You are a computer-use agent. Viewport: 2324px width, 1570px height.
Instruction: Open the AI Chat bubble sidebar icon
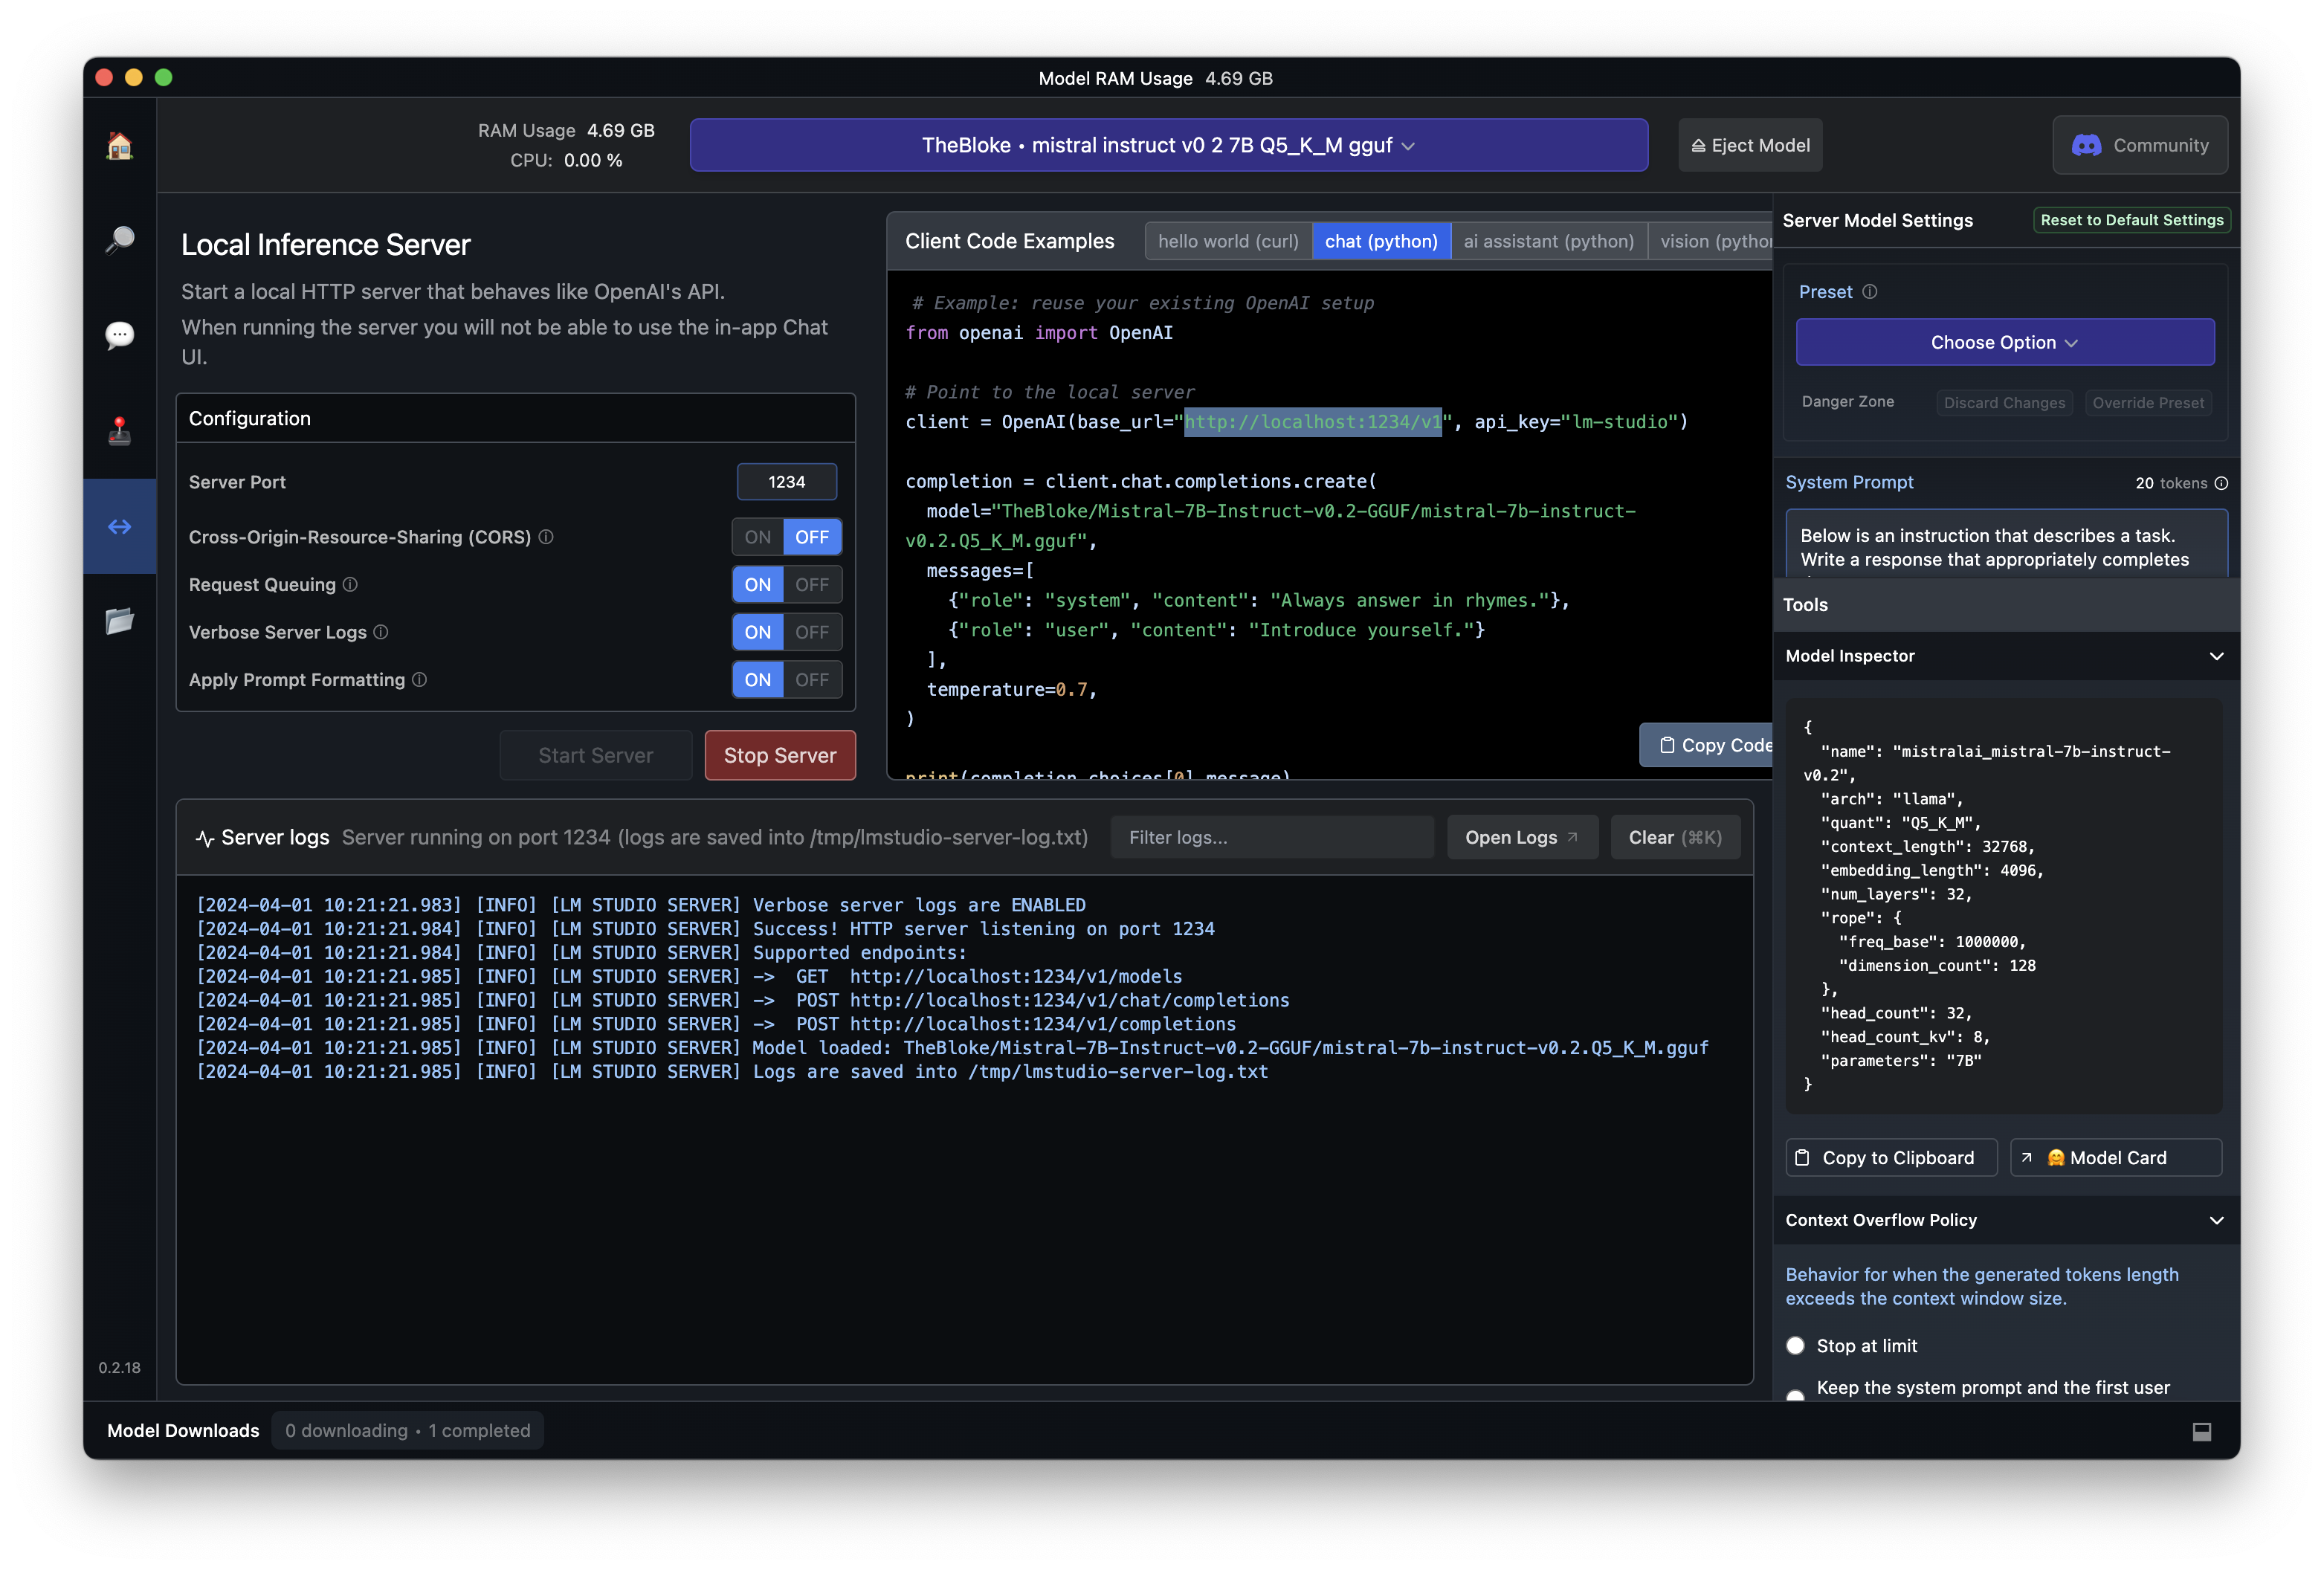[119, 335]
